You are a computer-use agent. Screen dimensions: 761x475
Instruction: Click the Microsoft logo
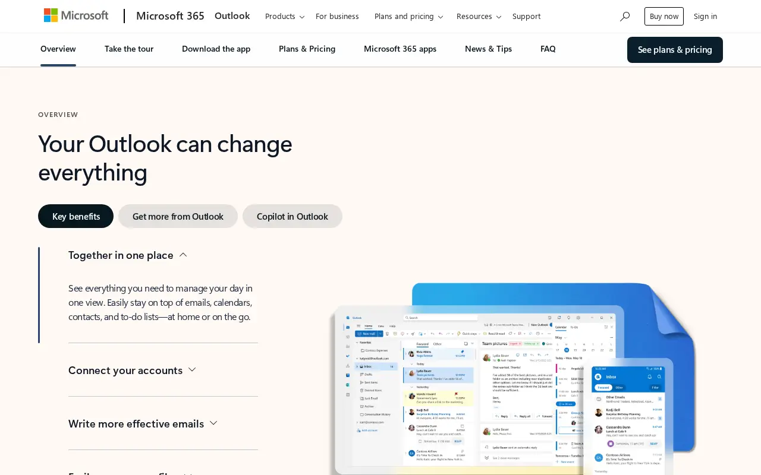(76, 16)
